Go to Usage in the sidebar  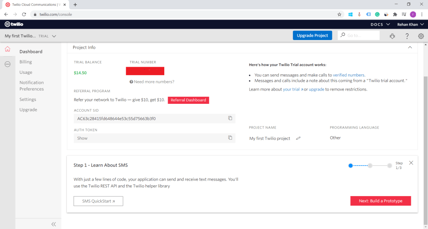click(25, 72)
